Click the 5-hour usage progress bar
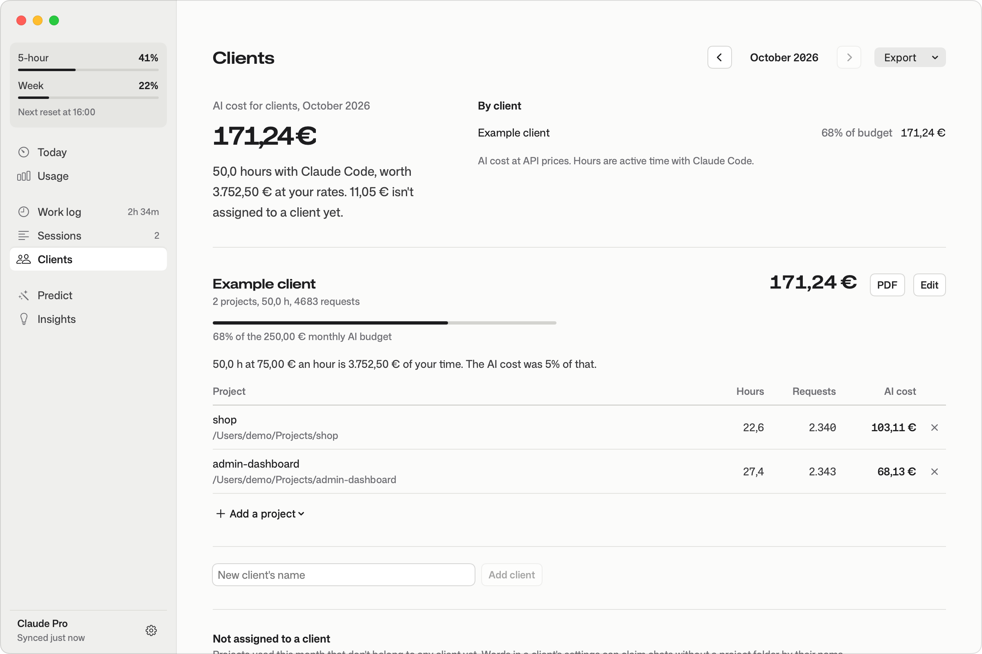The height and width of the screenshot is (654, 982). (88, 69)
